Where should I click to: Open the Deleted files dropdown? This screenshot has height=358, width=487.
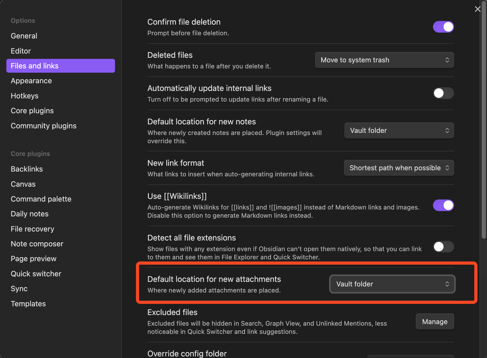(384, 60)
